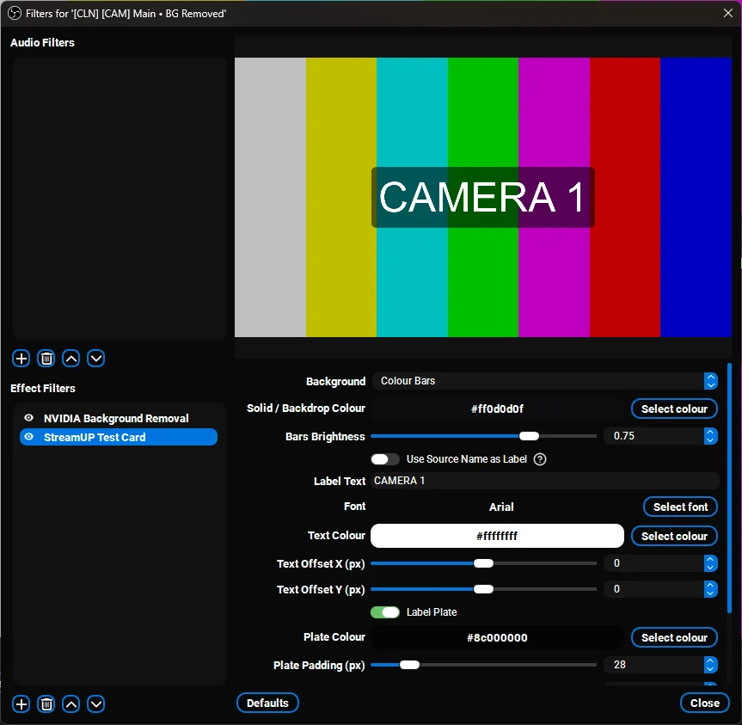Click Plate Padding spinner arrows
The height and width of the screenshot is (725, 742).
[x=710, y=665]
